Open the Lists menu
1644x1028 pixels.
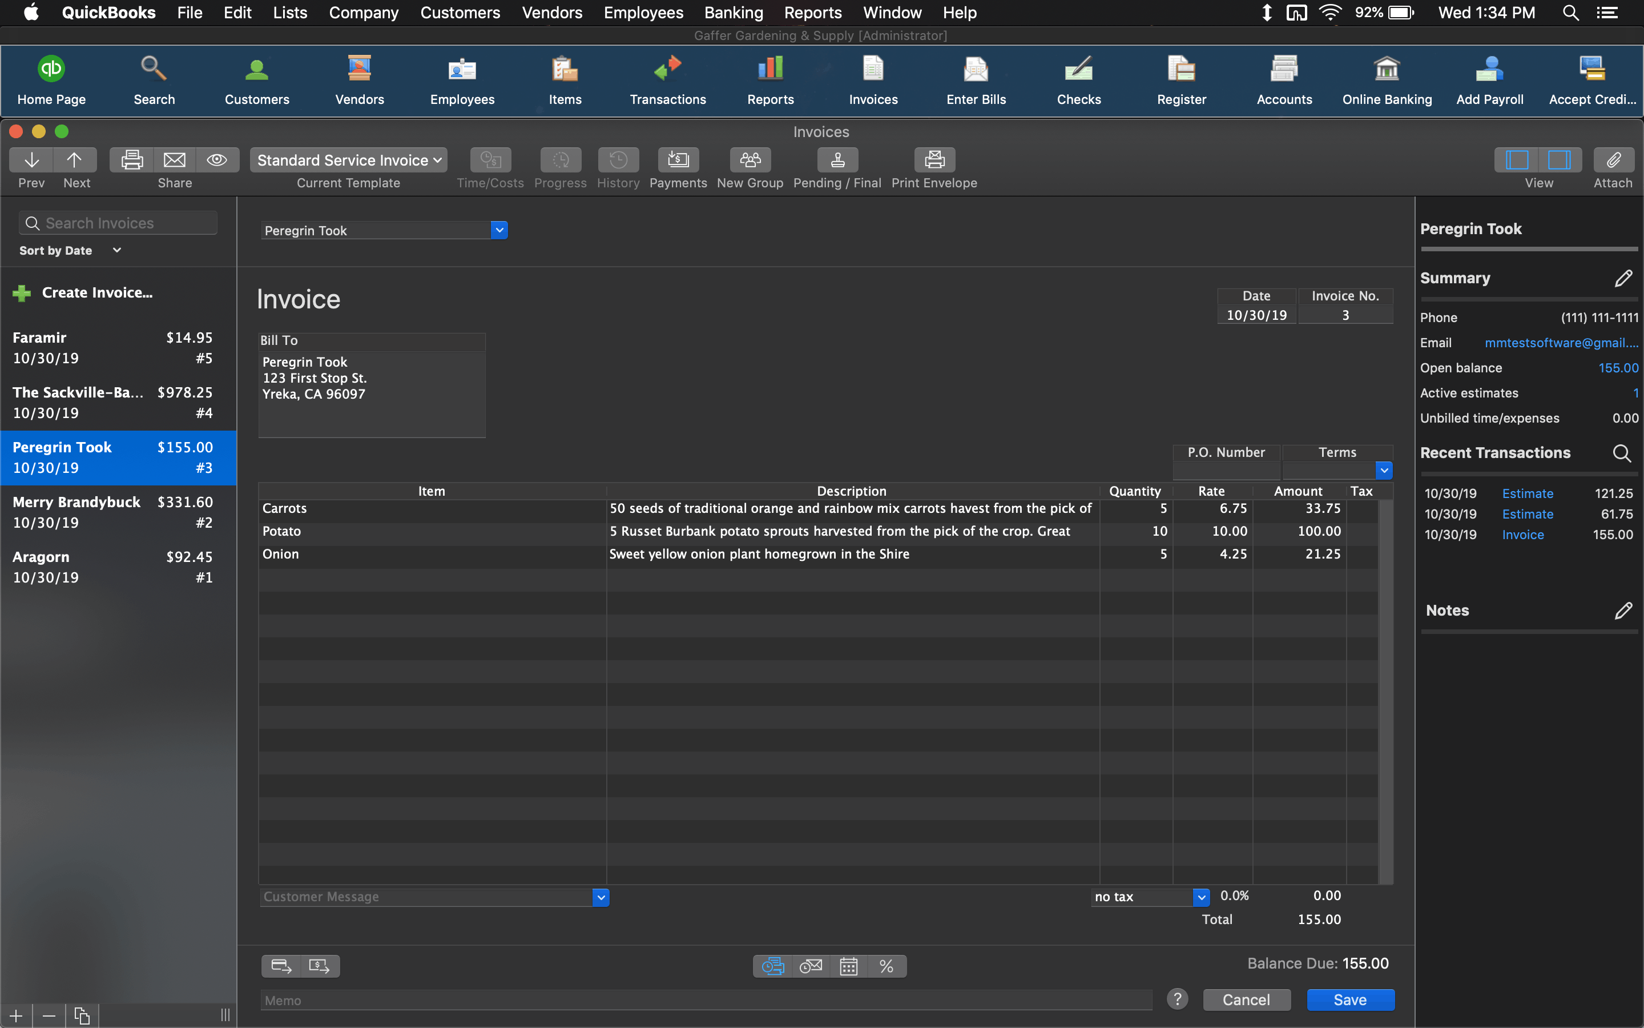tap(290, 12)
